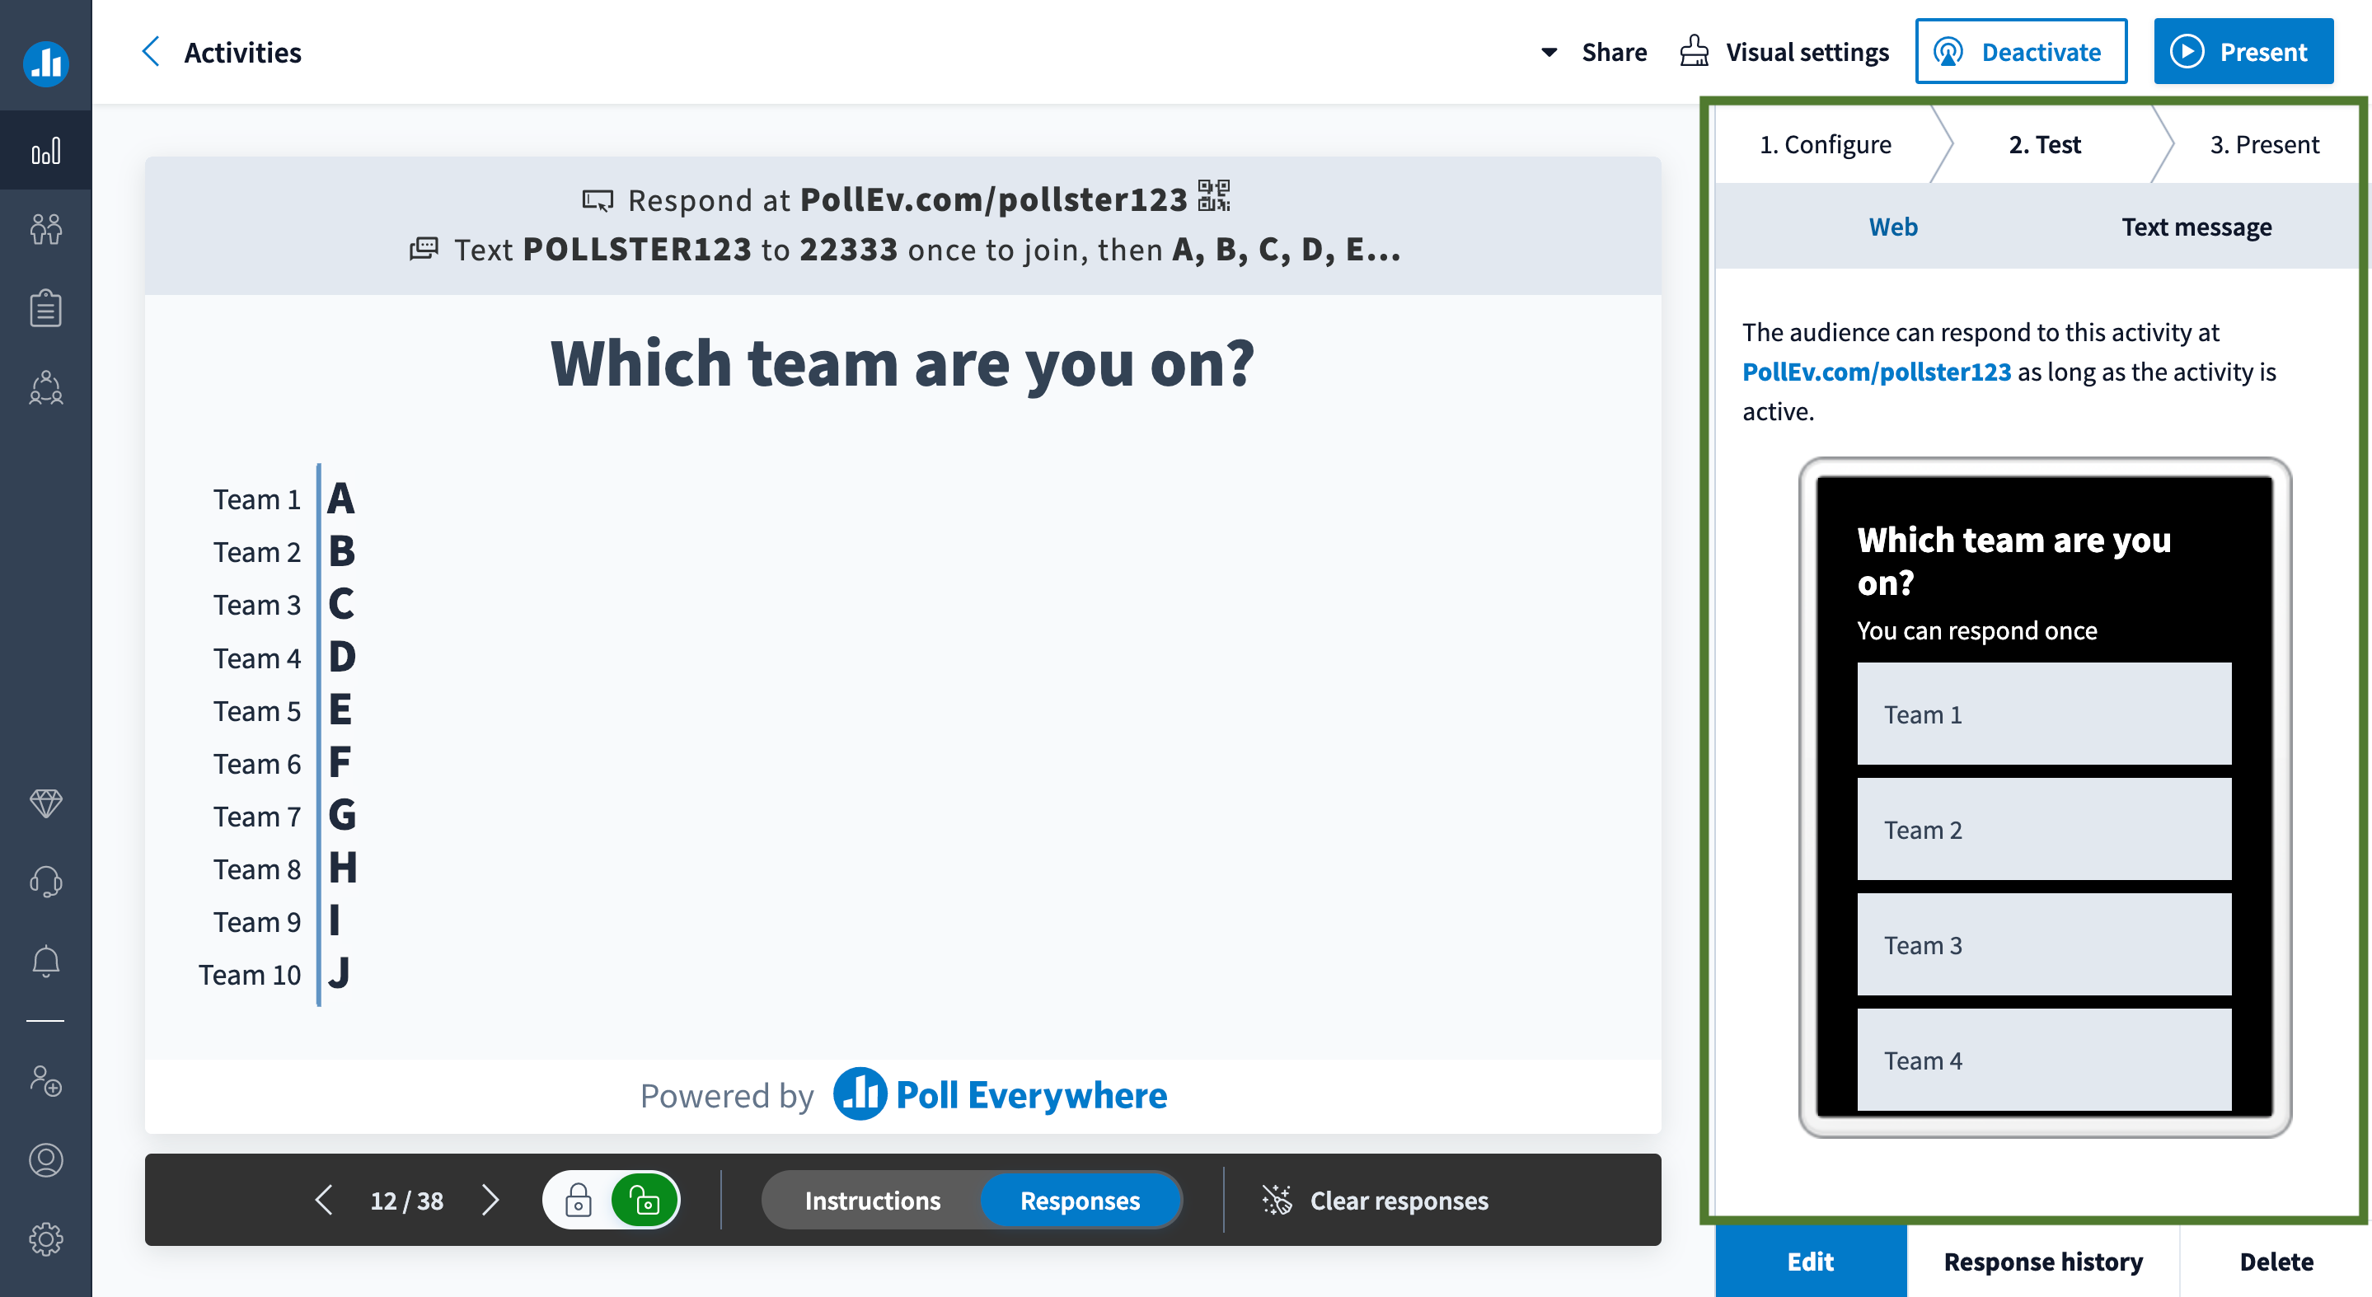The image size is (2372, 1297).
Task: Open the support headset sidebar icon
Action: [x=46, y=882]
